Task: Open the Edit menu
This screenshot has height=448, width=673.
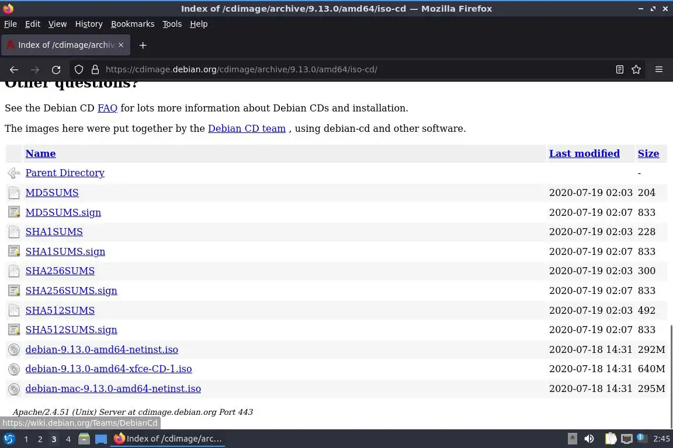Action: [33, 24]
